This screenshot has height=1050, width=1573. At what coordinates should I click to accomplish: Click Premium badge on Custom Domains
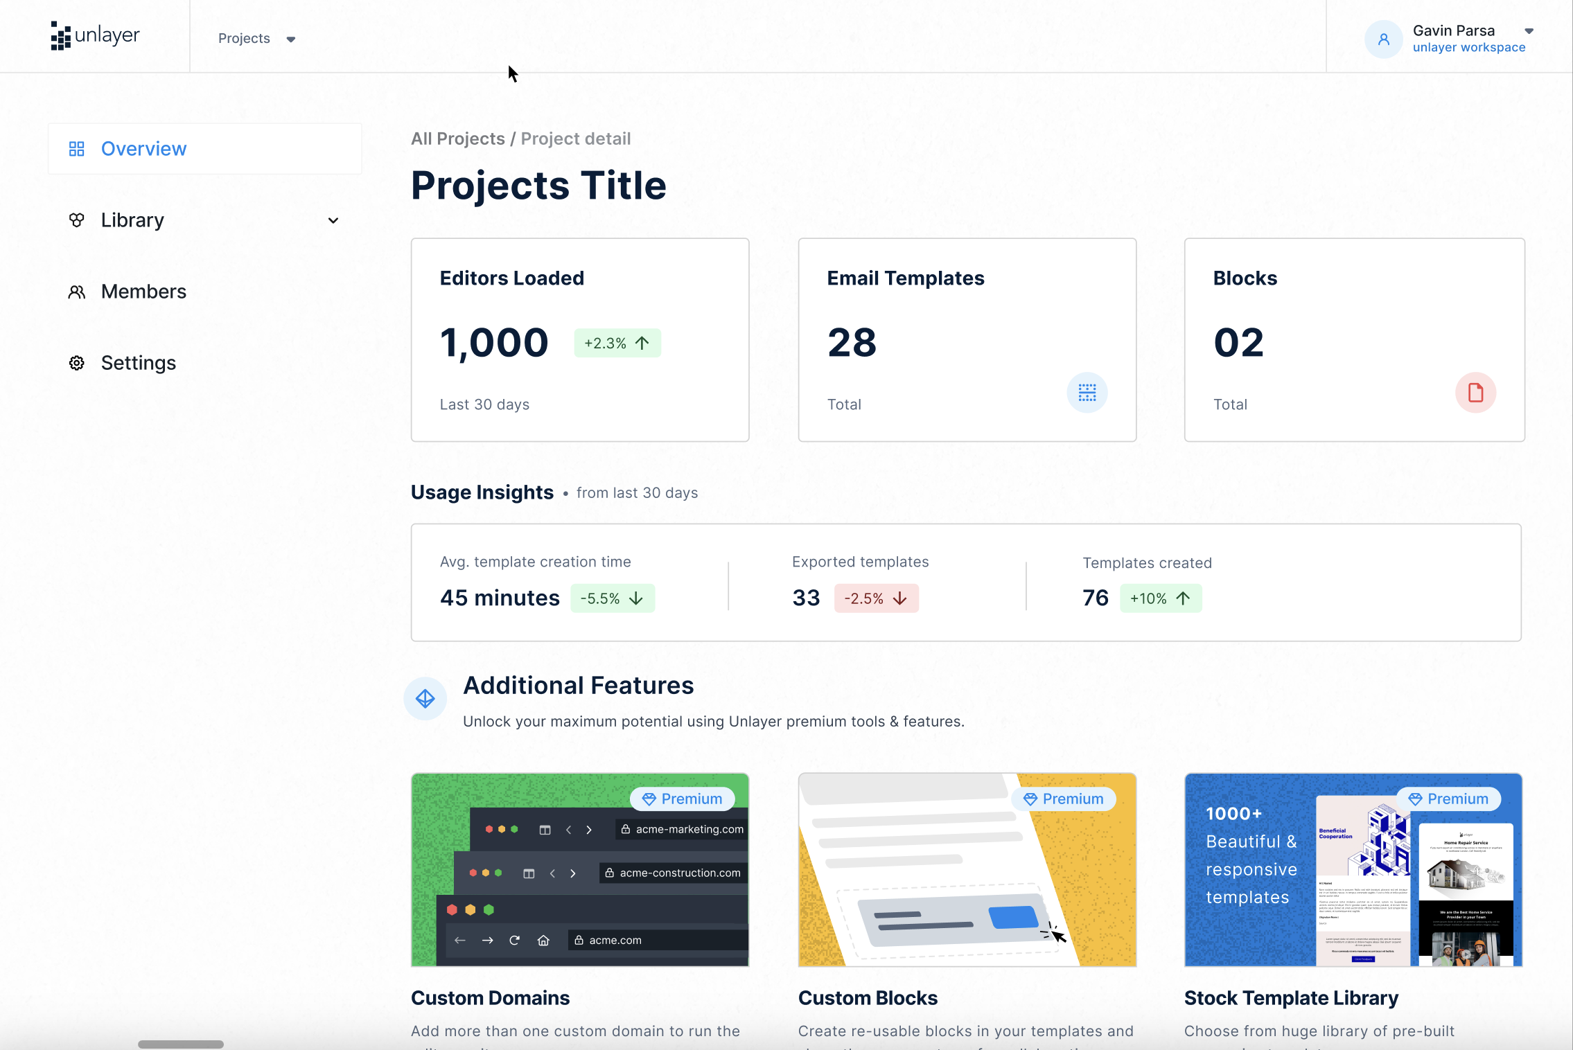[x=682, y=799]
